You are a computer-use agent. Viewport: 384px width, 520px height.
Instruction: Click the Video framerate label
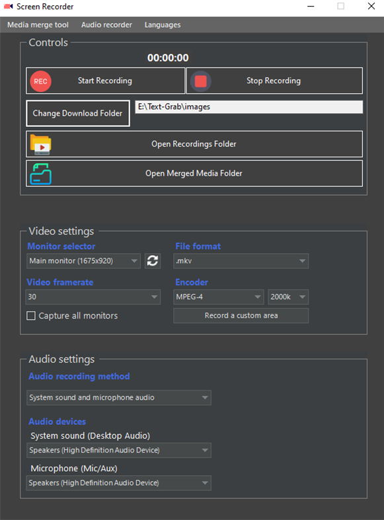60,282
